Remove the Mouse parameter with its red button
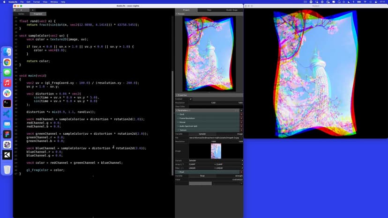Image resolution: width=388 pixels, height=218 pixels. click(x=241, y=122)
